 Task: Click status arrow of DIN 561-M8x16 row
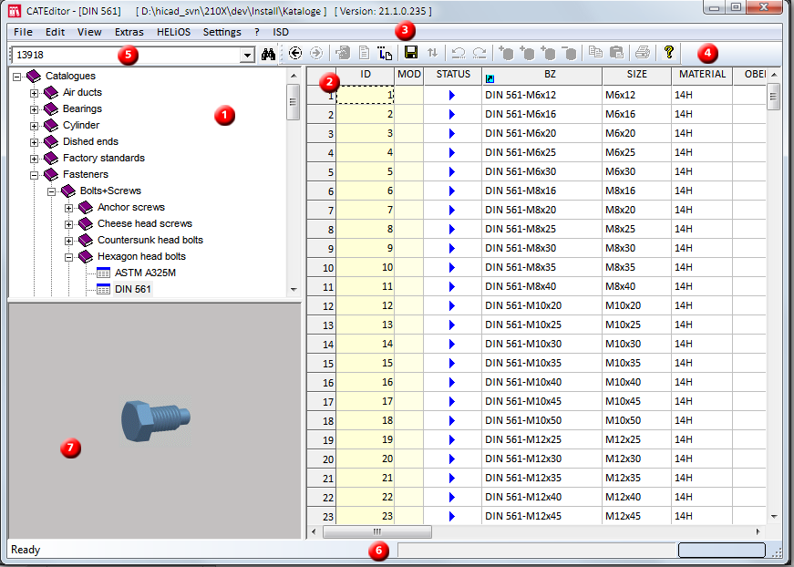451,191
